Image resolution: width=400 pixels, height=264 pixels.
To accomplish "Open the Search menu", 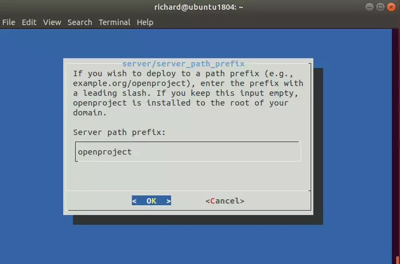I will (x=80, y=22).
